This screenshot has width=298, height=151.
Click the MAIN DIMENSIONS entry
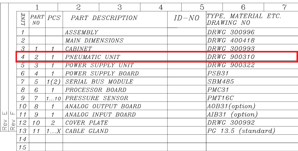[94, 41]
